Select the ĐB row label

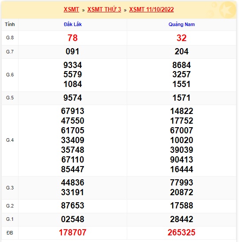click(x=10, y=233)
